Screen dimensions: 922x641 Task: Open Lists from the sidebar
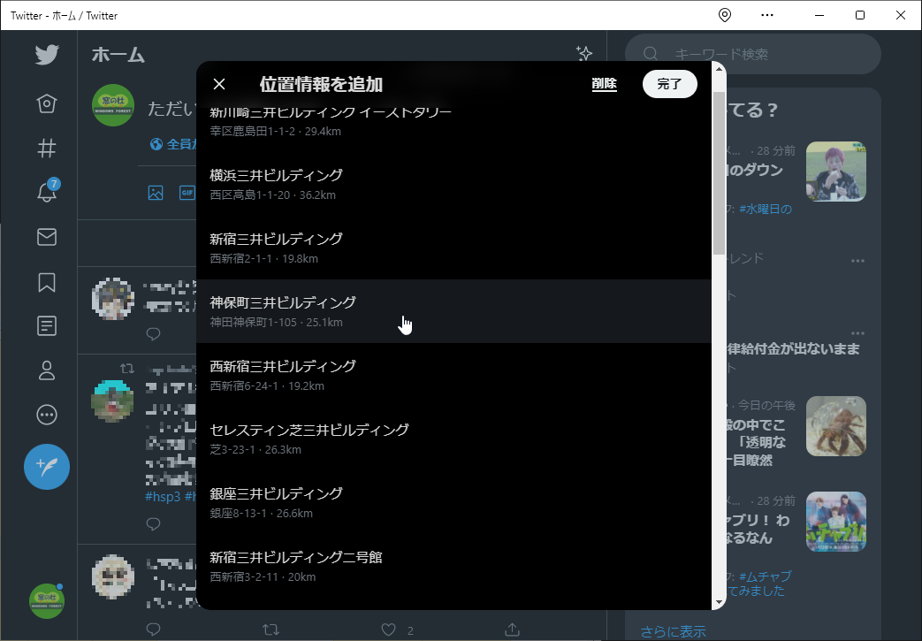point(46,325)
